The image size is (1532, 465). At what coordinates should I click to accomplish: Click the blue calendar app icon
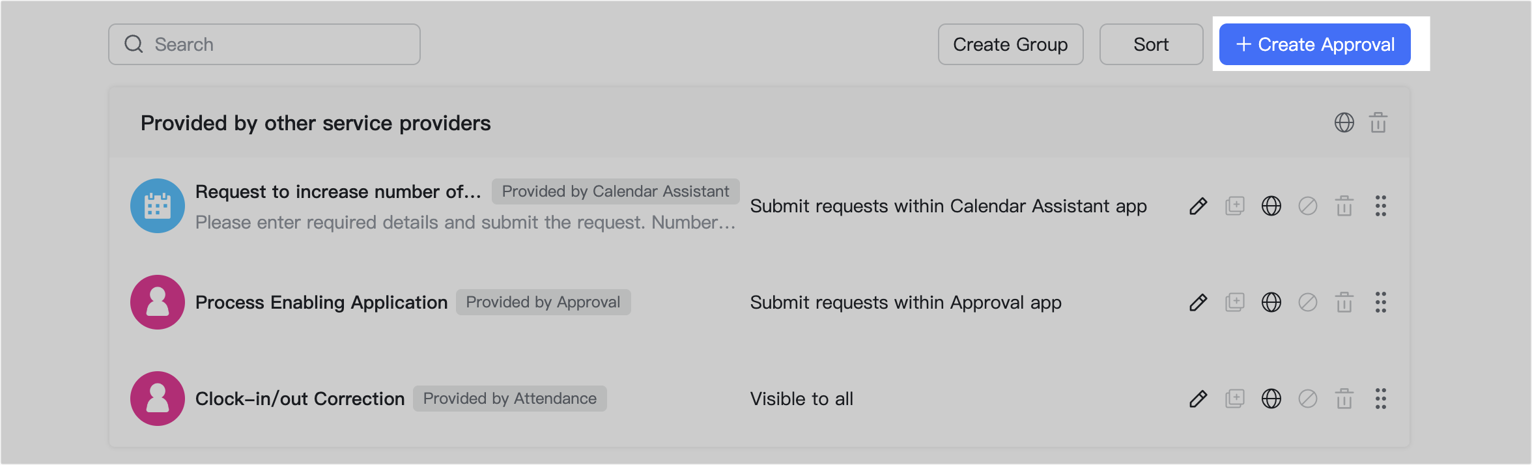click(157, 206)
